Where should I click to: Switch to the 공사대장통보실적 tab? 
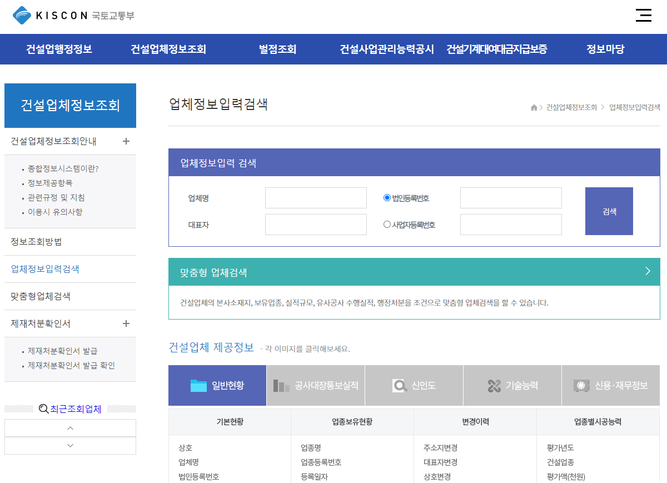pos(316,385)
